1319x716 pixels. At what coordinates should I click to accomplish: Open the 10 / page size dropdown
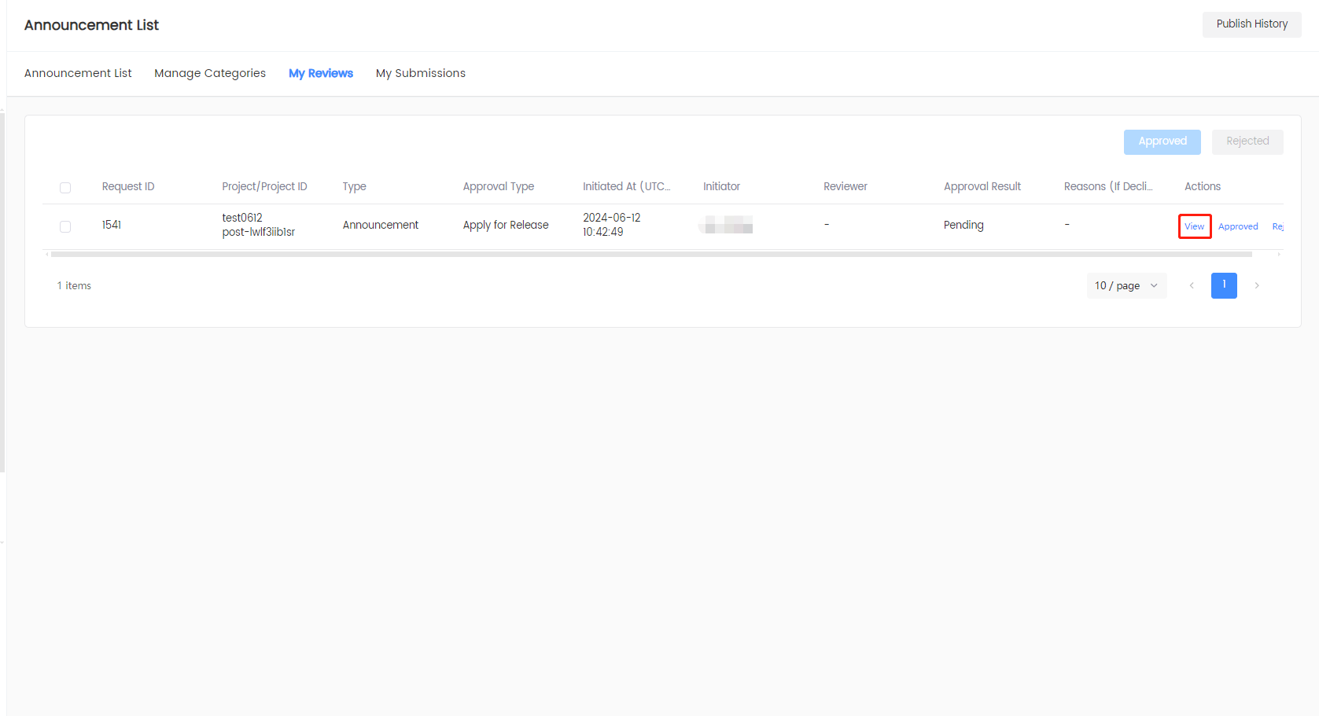1126,285
